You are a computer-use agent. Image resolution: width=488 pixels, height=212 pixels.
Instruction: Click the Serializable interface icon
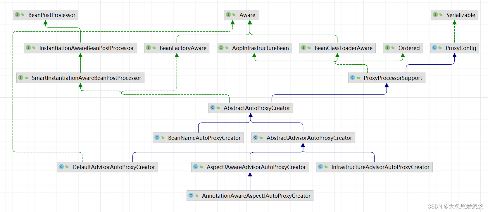pyautogui.click(x=435, y=15)
